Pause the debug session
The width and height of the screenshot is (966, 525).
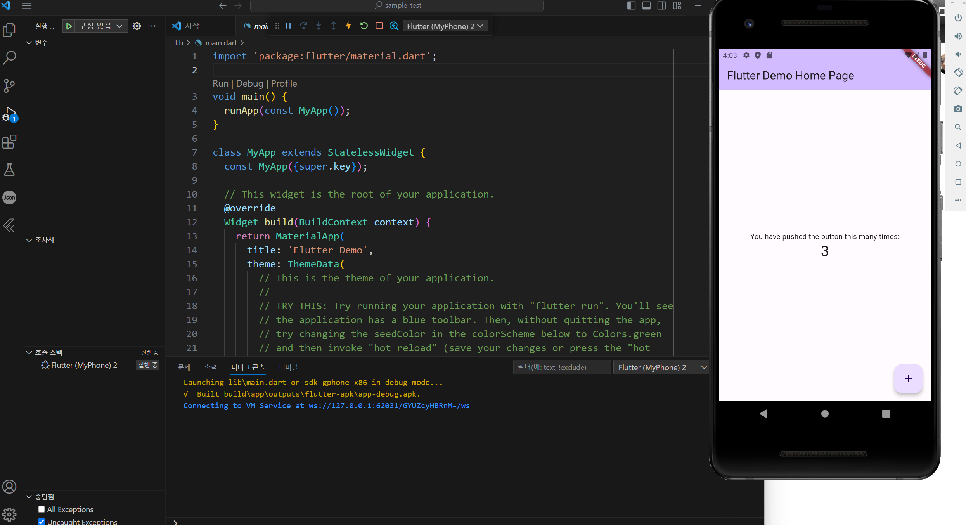[288, 26]
